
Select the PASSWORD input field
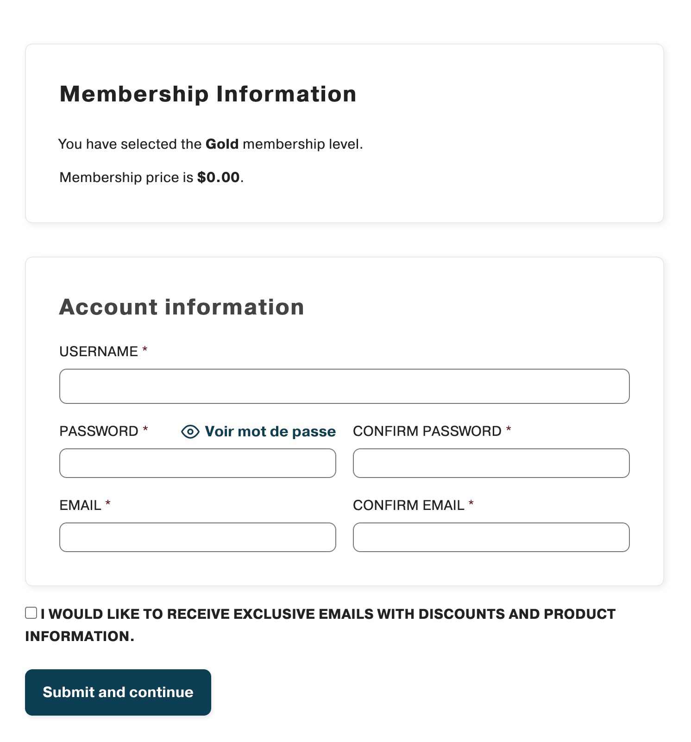197,463
